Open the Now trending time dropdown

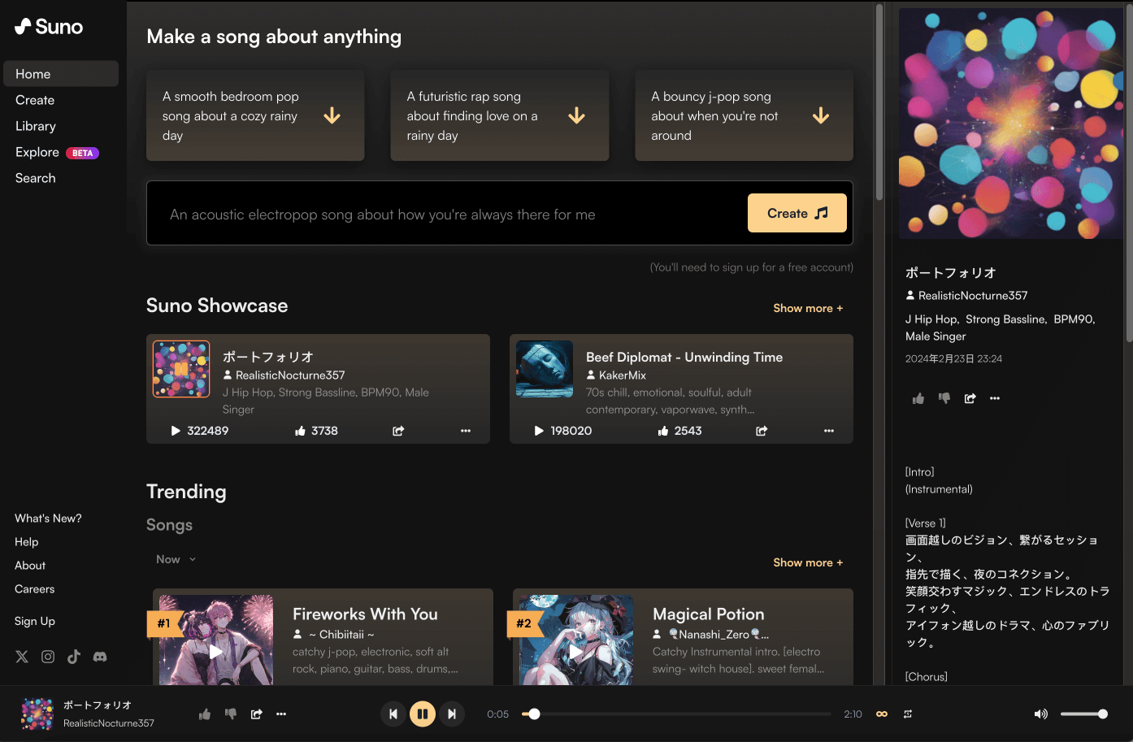[176, 559]
